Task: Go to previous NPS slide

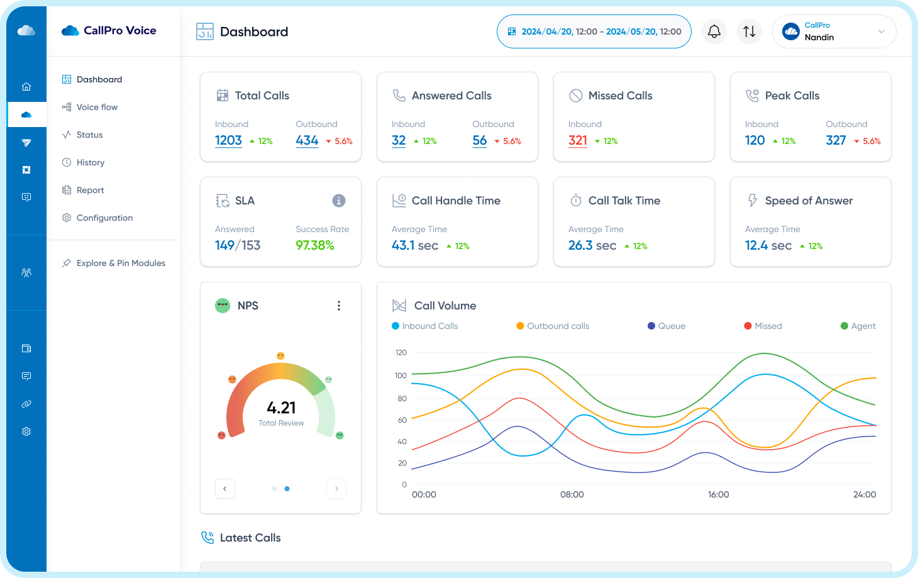Action: pyautogui.click(x=225, y=489)
